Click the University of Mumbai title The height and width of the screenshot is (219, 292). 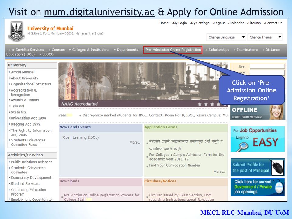point(50,29)
